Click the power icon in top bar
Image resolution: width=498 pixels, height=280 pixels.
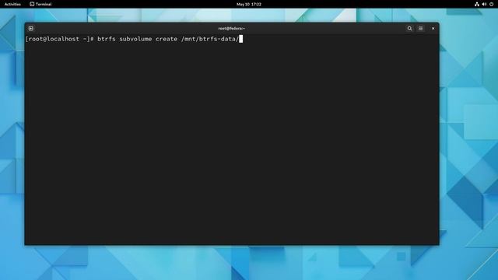tap(491, 4)
